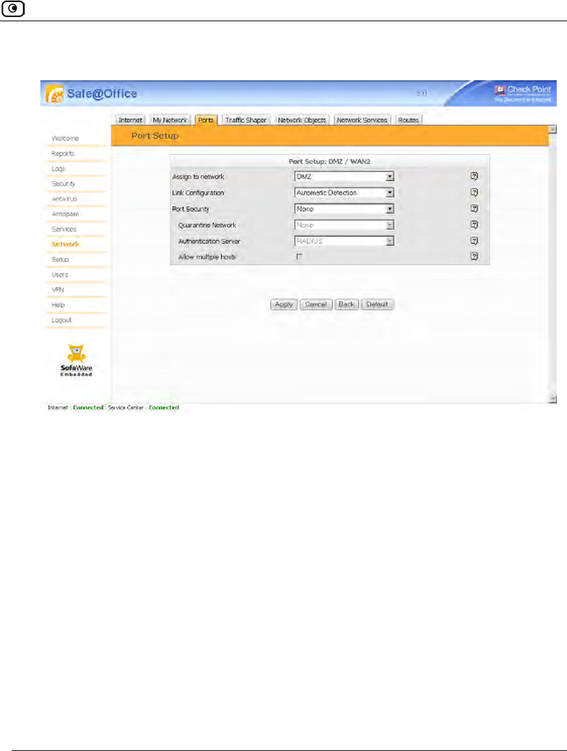Expand the Link Configuration dropdown

click(x=390, y=193)
